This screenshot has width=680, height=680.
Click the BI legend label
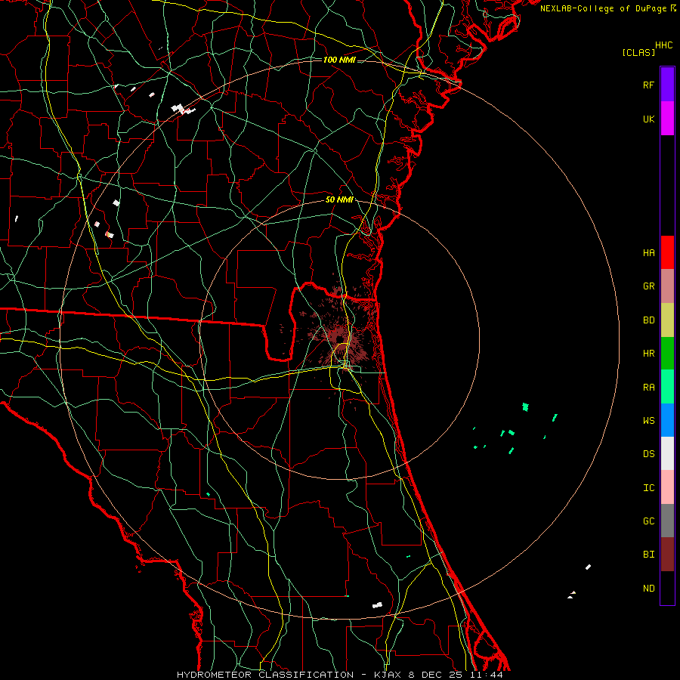(x=648, y=555)
